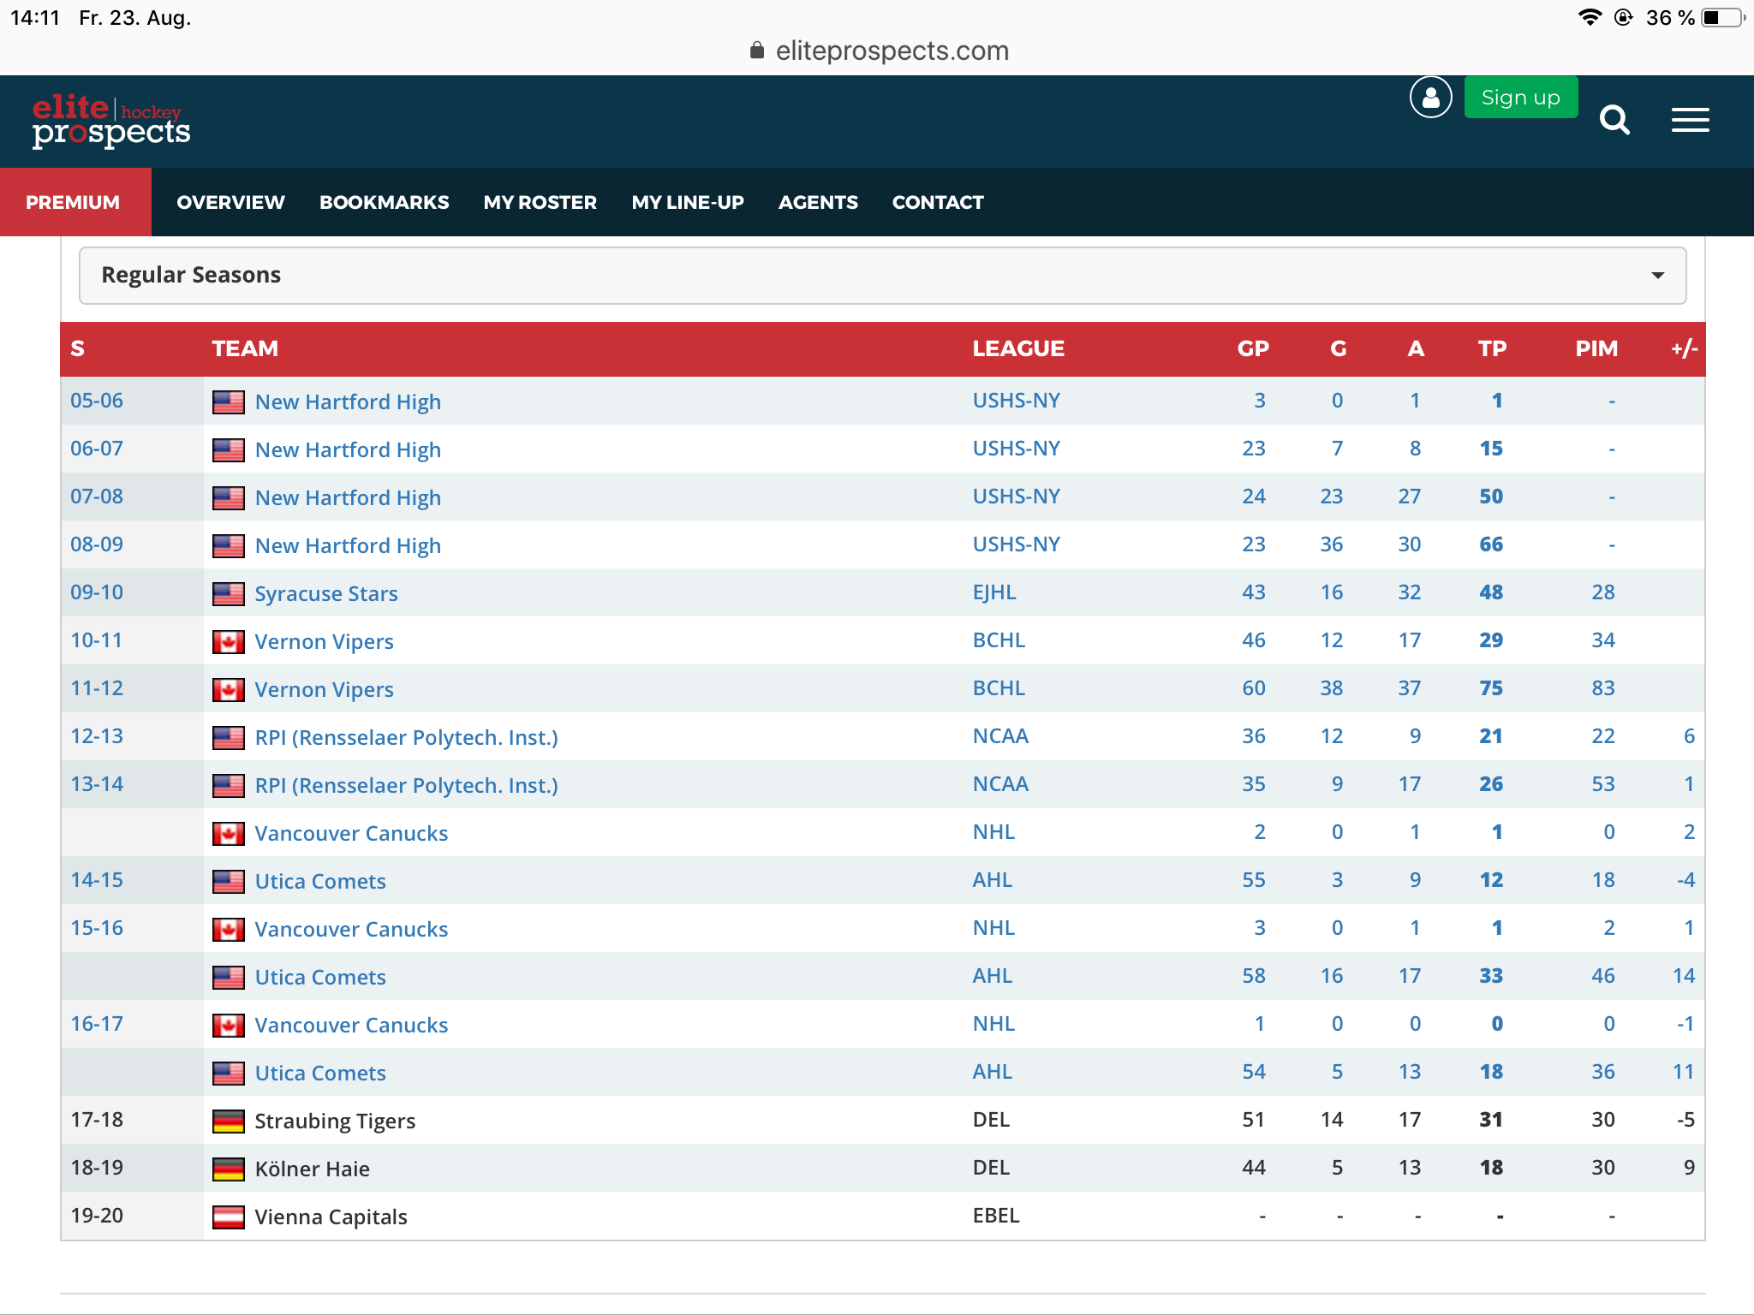Sort the table by the TP column header
The image size is (1754, 1315).
1491,349
